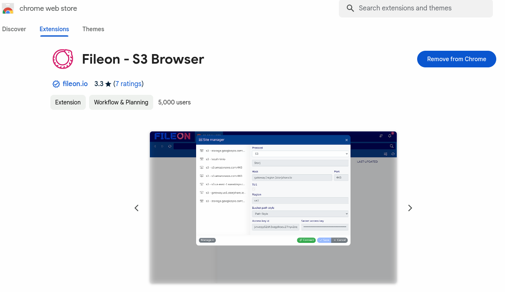Screen dimensions: 505x292
Task: Open the Protocol dropdown showing S3
Action: (x=300, y=153)
